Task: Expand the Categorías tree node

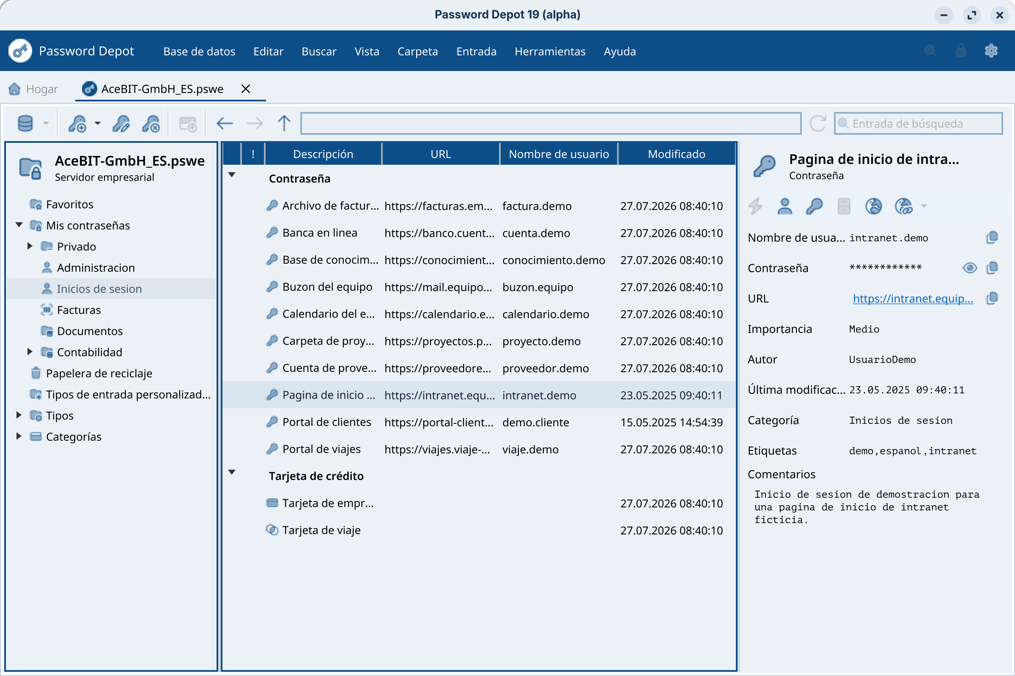Action: tap(19, 436)
